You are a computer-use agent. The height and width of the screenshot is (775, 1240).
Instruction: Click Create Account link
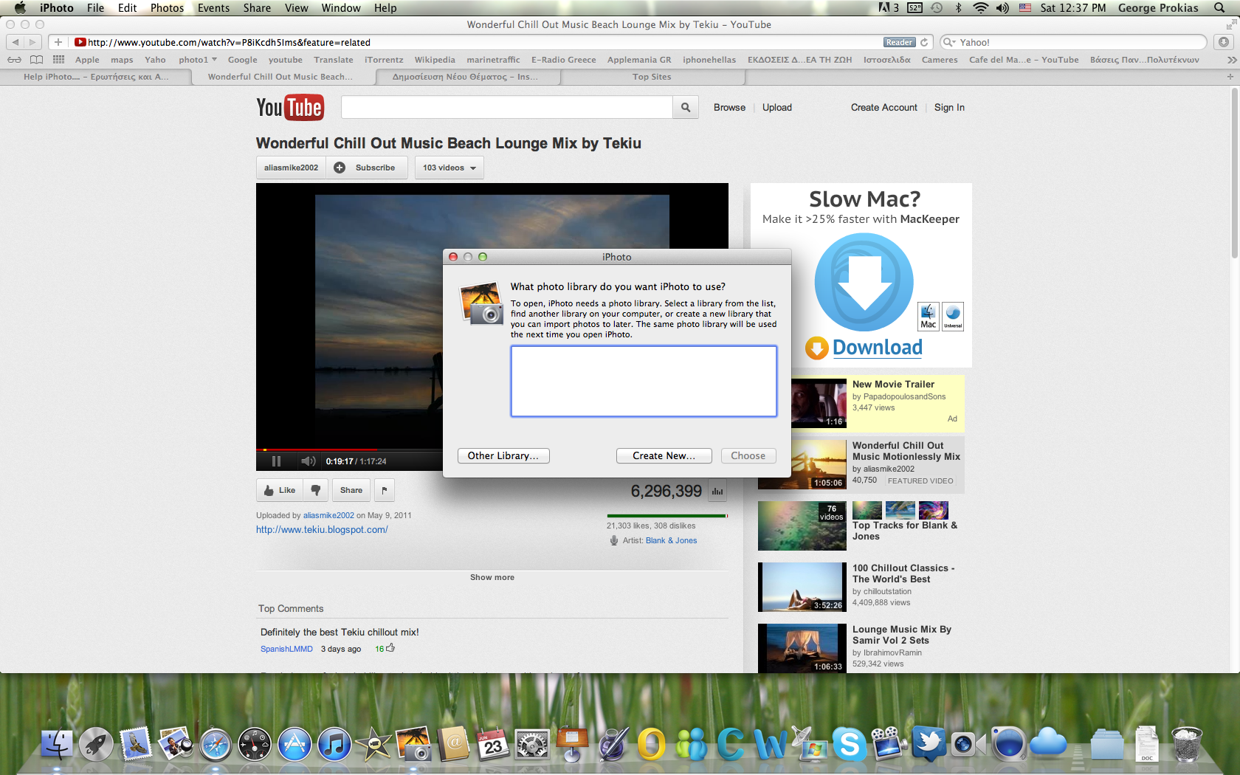click(883, 107)
